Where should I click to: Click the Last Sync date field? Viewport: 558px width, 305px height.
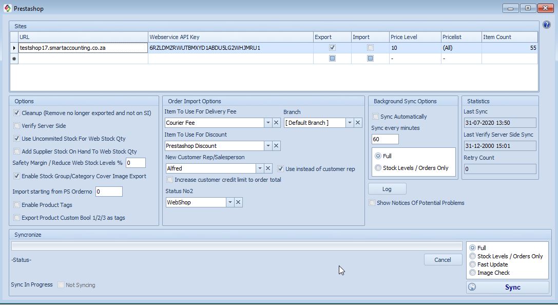pyautogui.click(x=500, y=123)
